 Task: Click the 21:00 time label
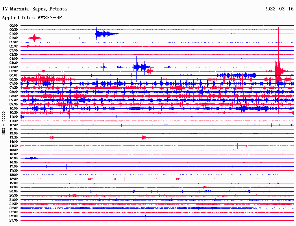(14, 200)
